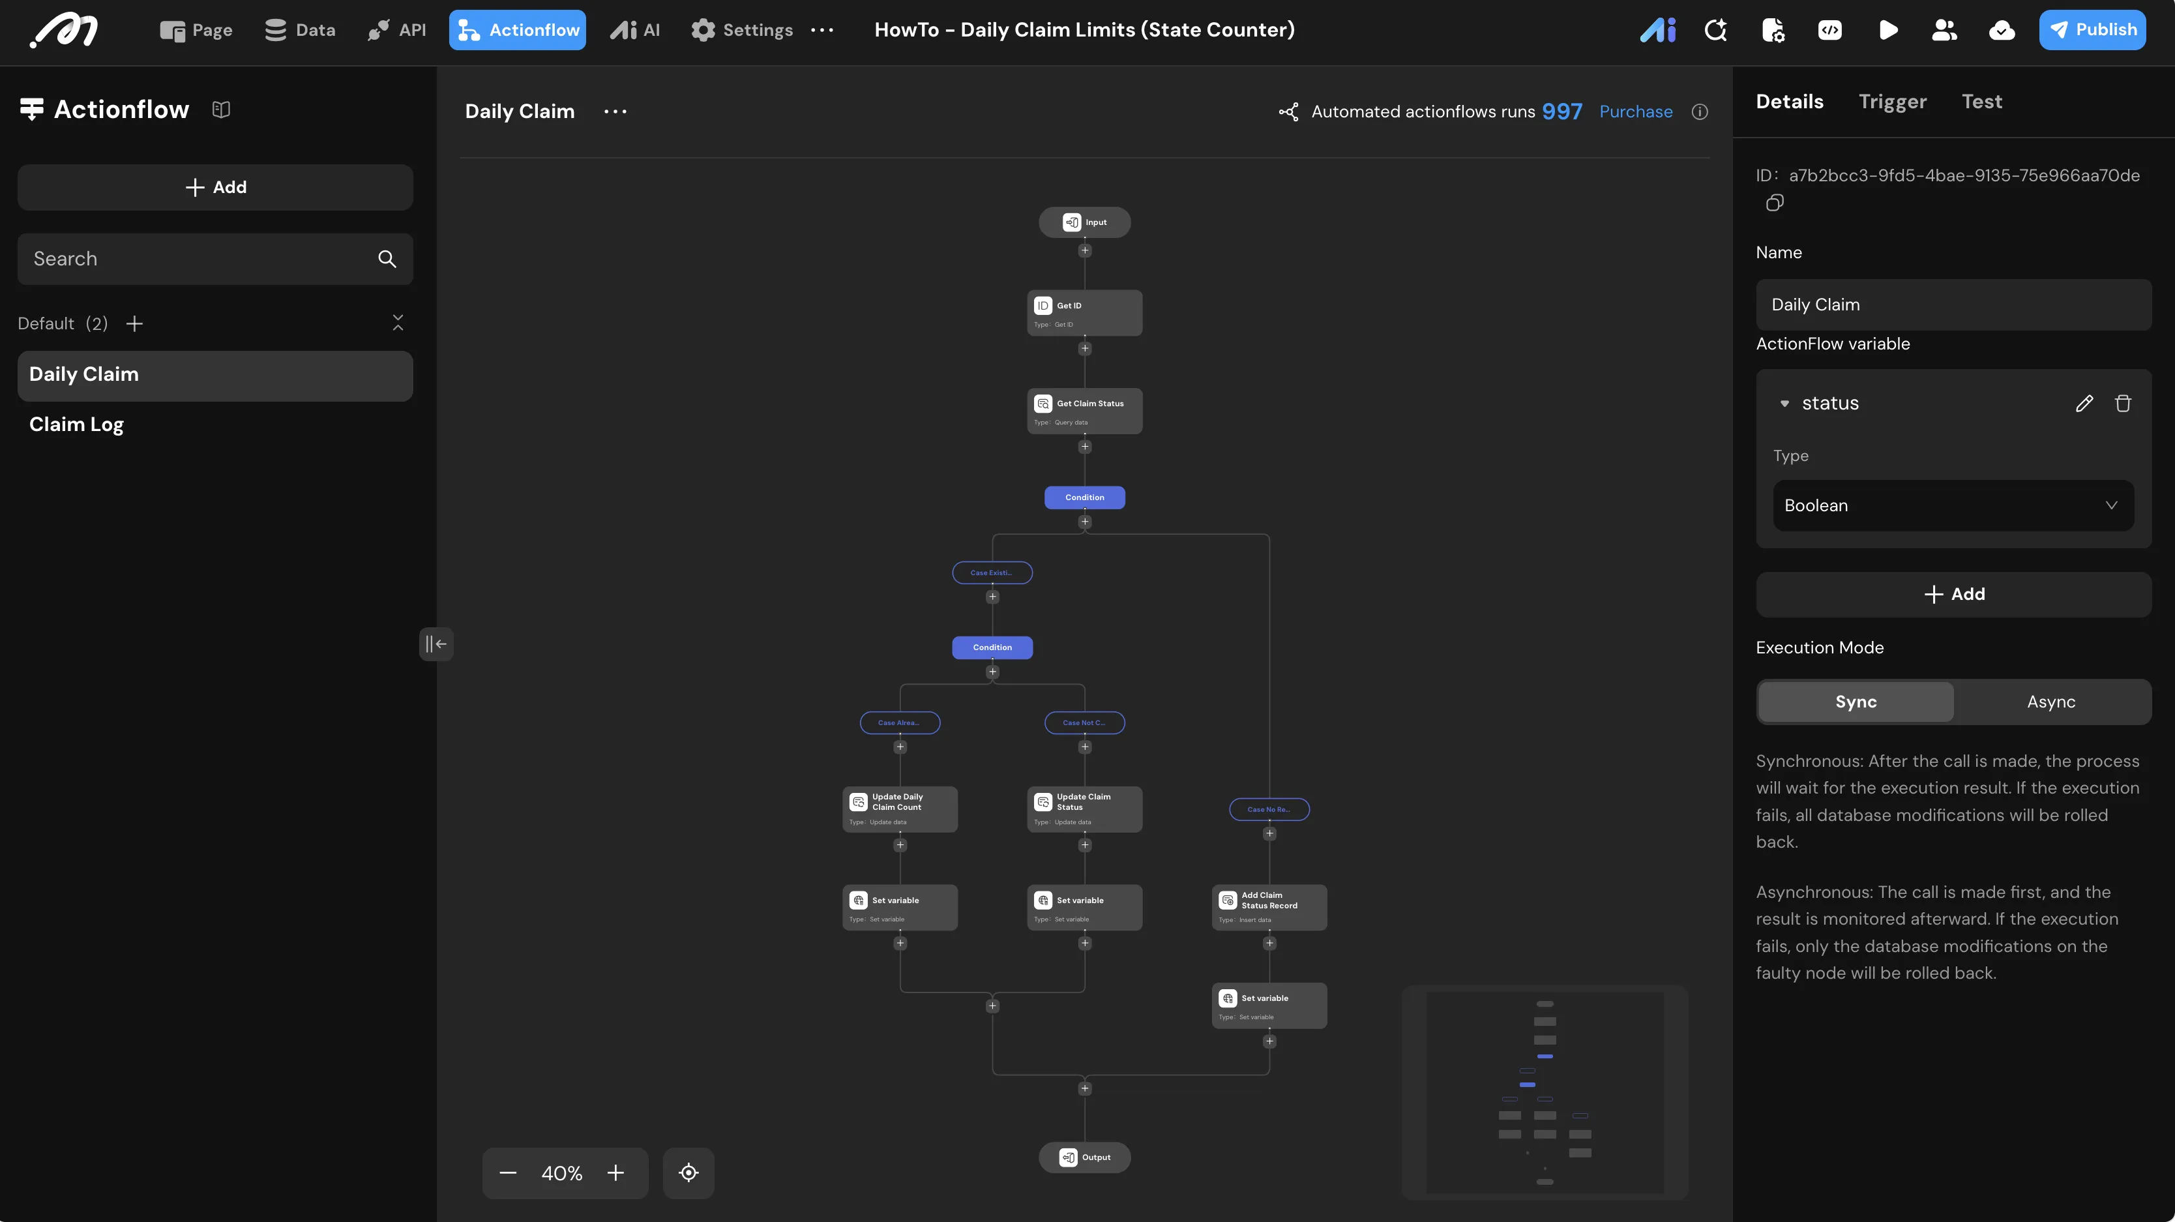Select the Get Claim Status node
The image size is (2175, 1222).
[x=1084, y=411]
